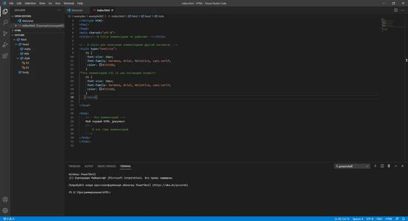Select meta node in Outline
The height and width of the screenshot is (221, 408).
coord(27,49)
